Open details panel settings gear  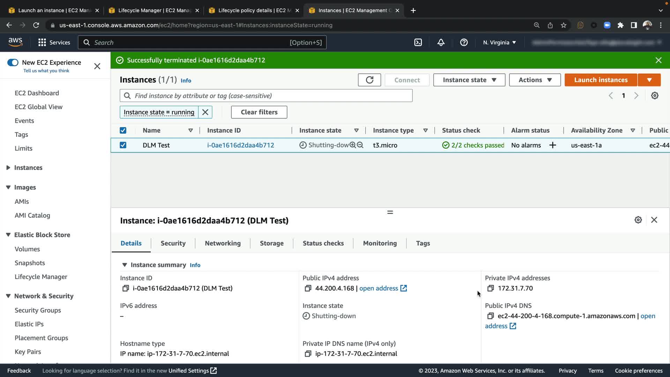coord(638,220)
